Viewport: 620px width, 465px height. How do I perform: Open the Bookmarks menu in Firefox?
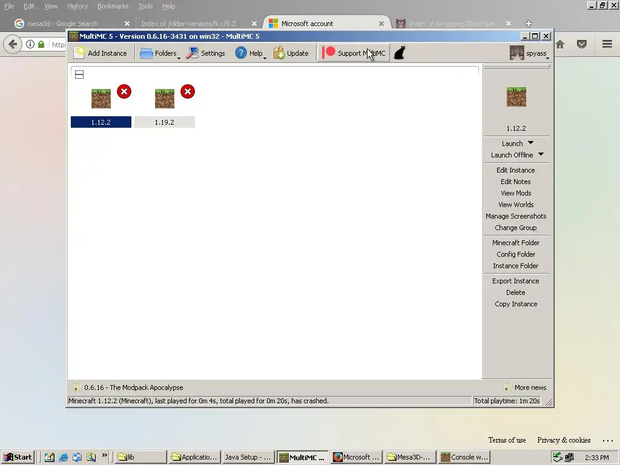pyautogui.click(x=113, y=6)
